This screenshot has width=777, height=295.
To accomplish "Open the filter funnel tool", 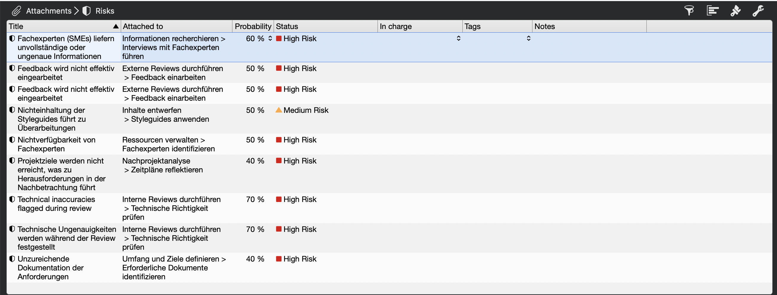I will pos(689,11).
